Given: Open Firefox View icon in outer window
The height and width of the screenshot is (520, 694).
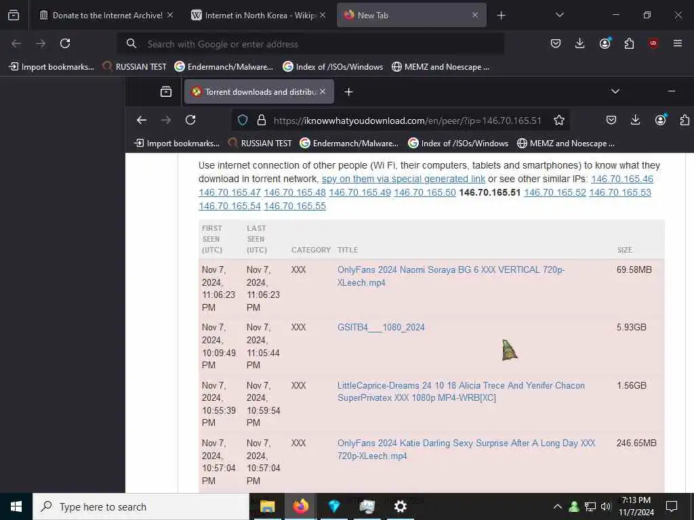Looking at the screenshot, I should [x=14, y=15].
